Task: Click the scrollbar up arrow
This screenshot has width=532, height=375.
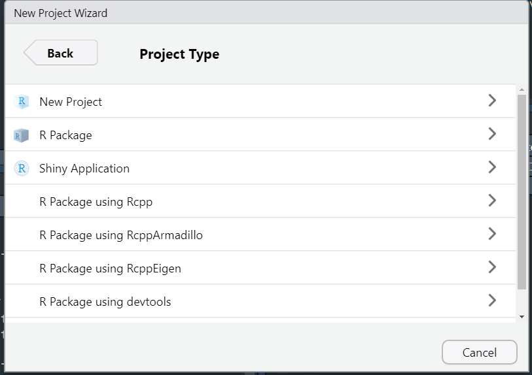Action: click(x=522, y=90)
